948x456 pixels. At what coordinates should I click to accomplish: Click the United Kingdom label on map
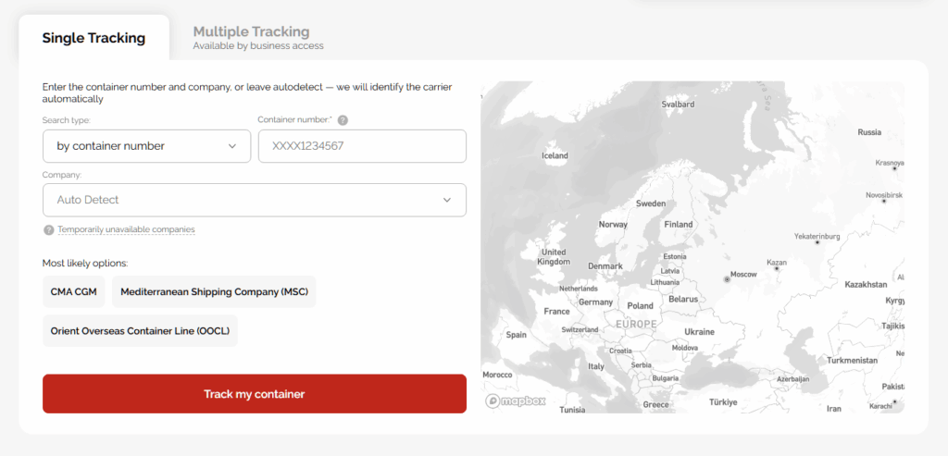tap(554, 257)
